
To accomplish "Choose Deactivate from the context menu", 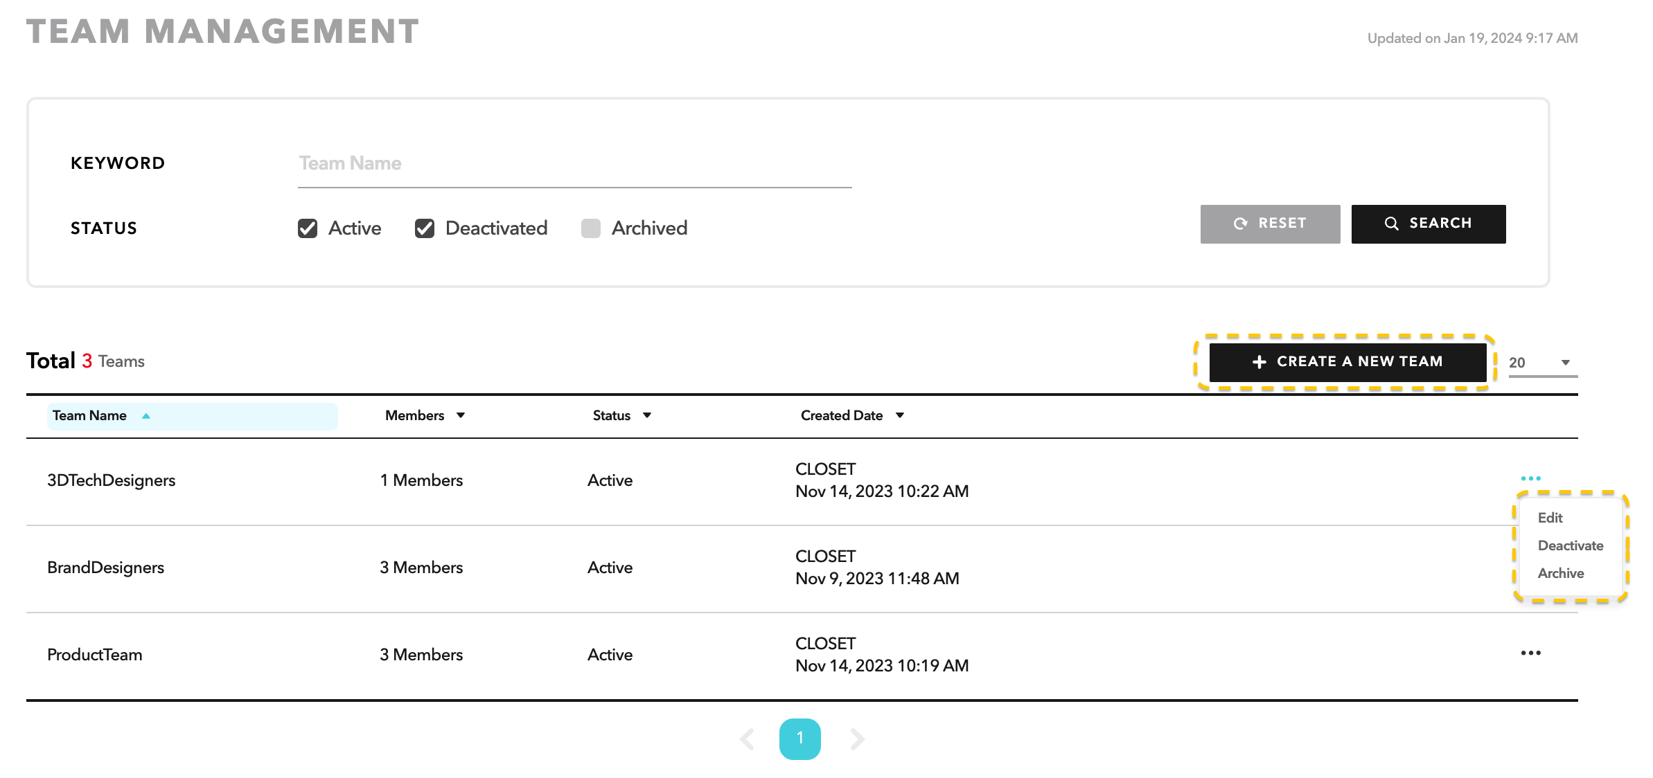I will [x=1571, y=545].
